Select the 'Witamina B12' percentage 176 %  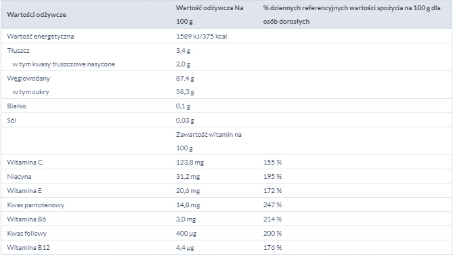pyautogui.click(x=272, y=248)
